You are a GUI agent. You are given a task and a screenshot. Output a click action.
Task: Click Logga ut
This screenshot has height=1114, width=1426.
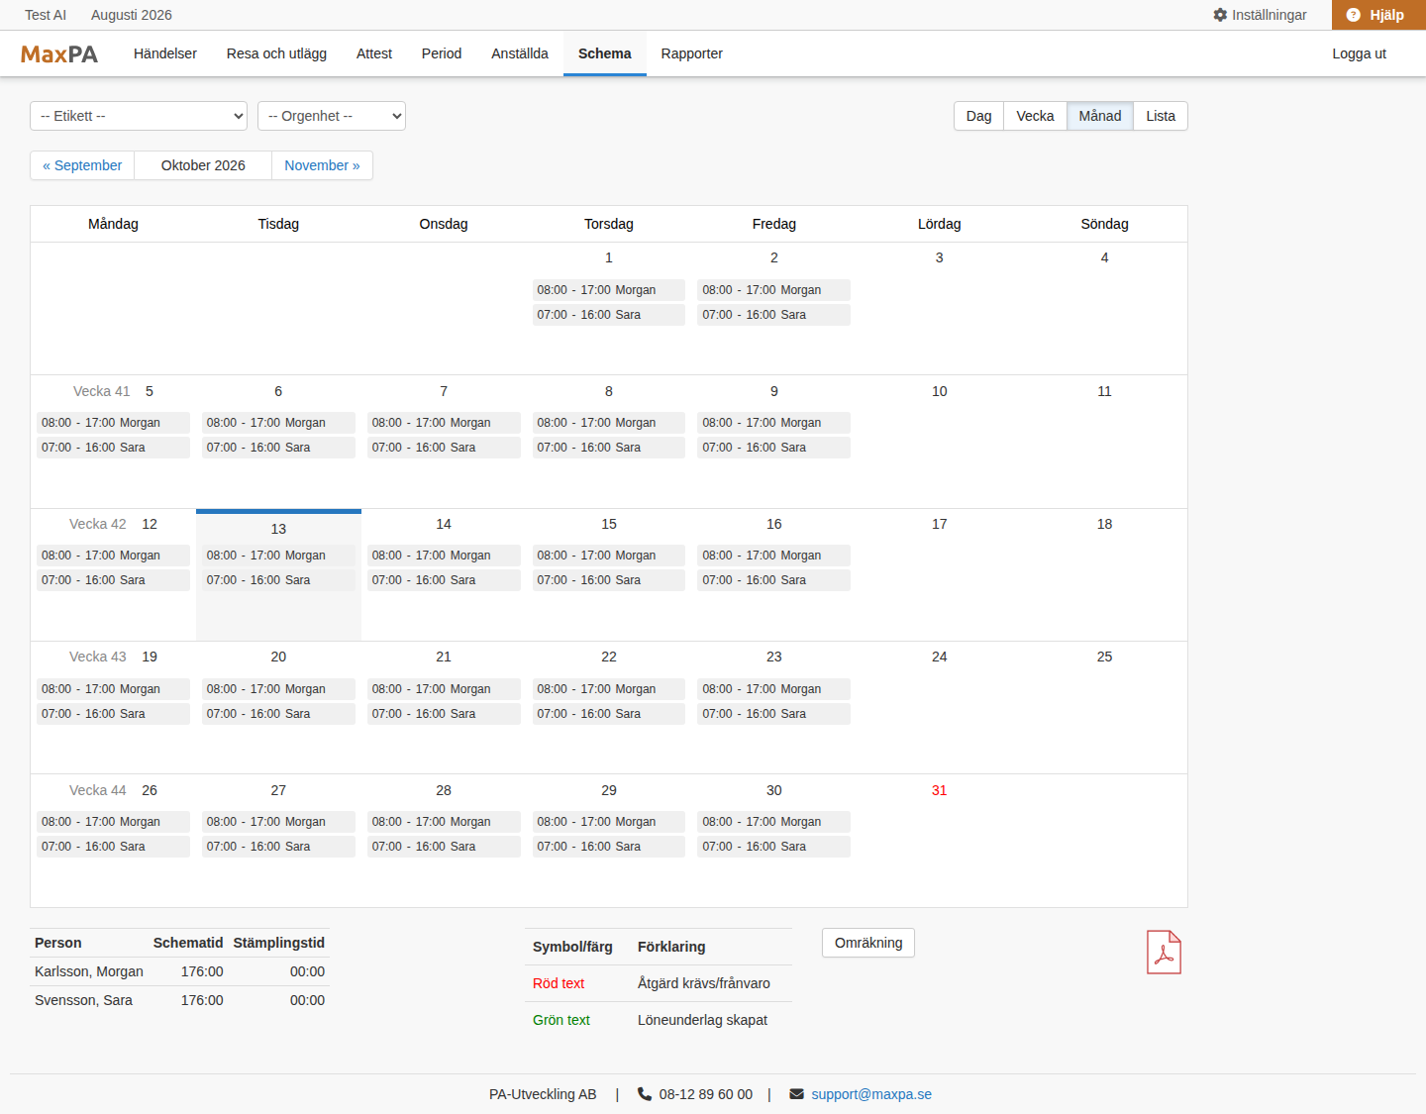[x=1359, y=53]
